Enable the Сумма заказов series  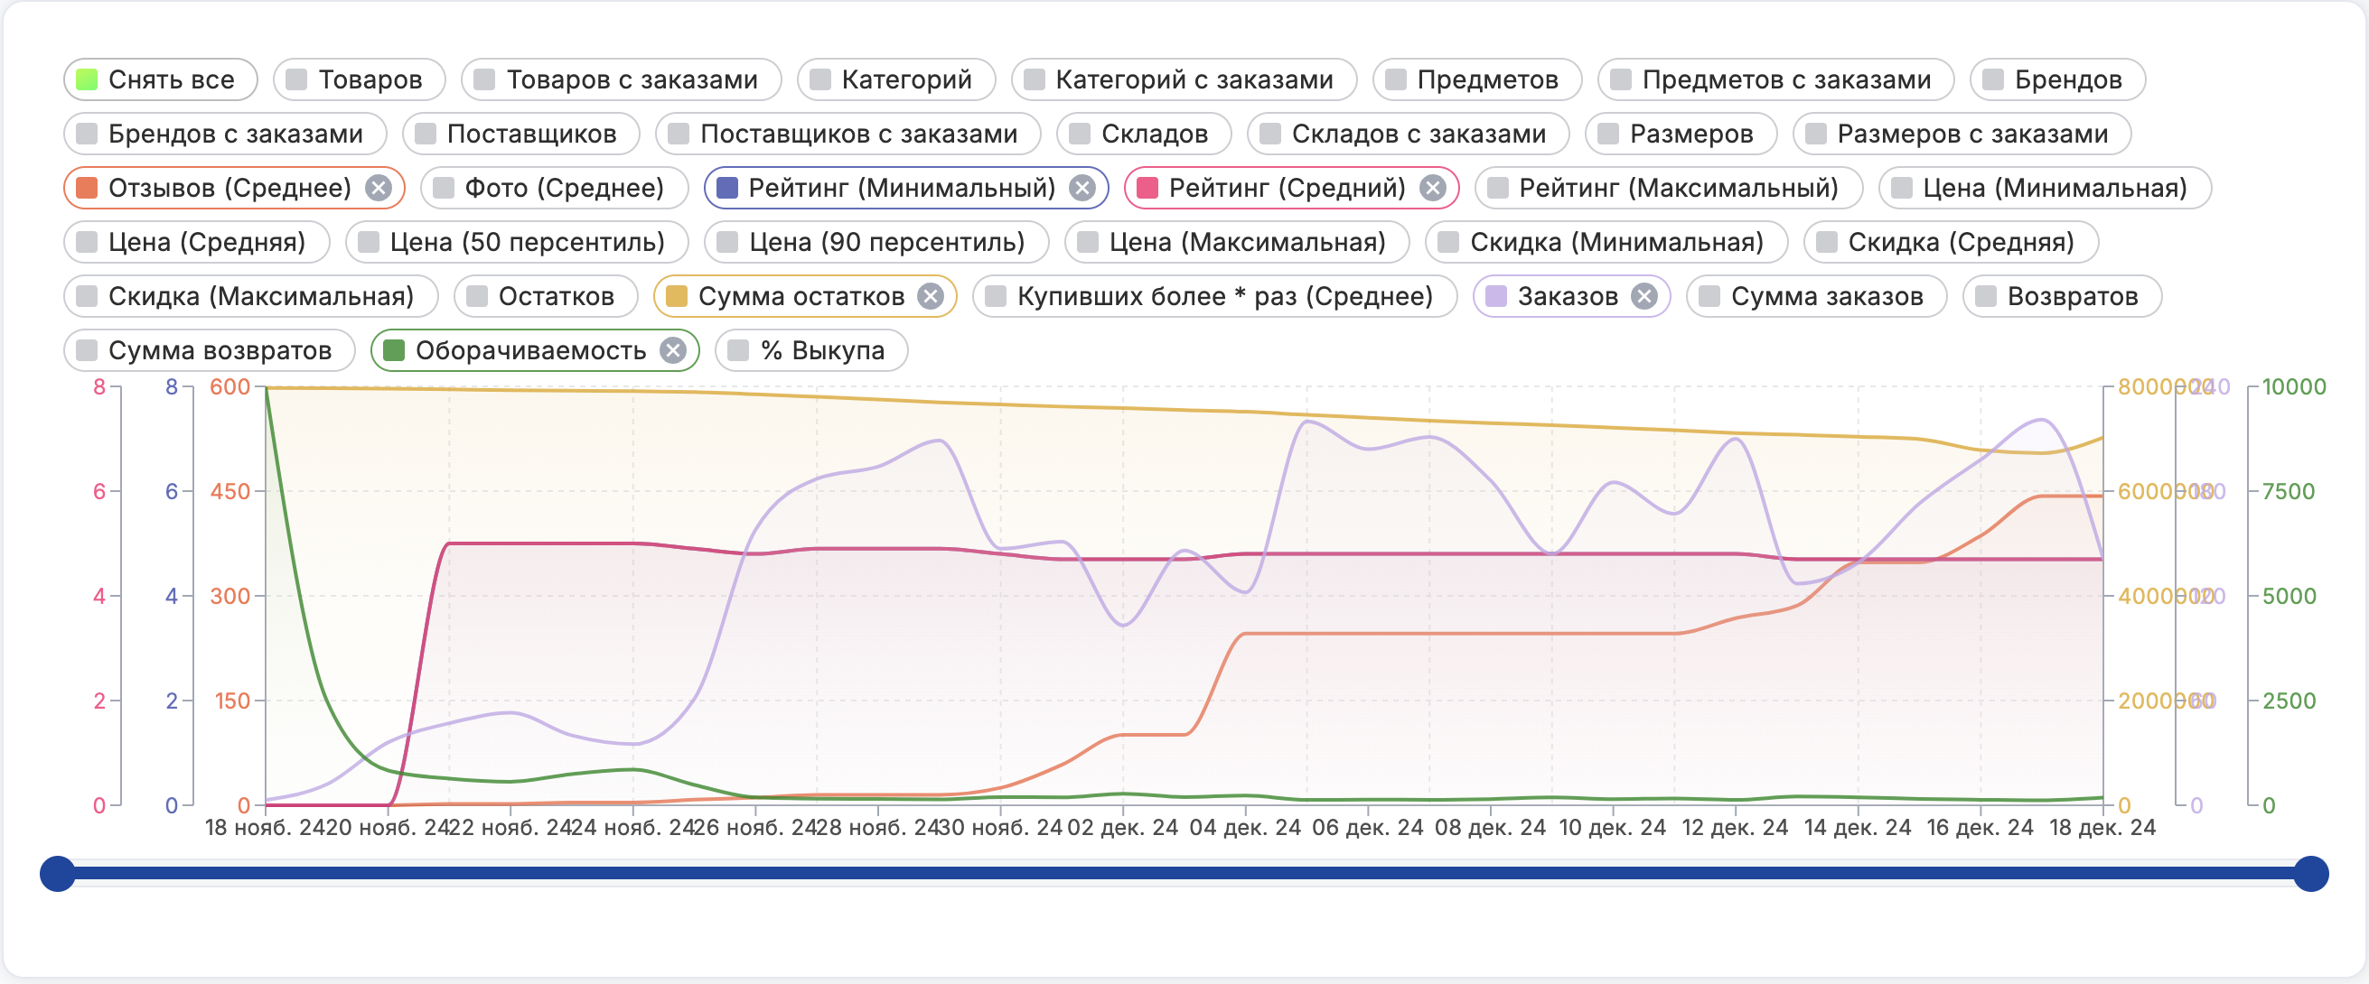tap(1815, 297)
